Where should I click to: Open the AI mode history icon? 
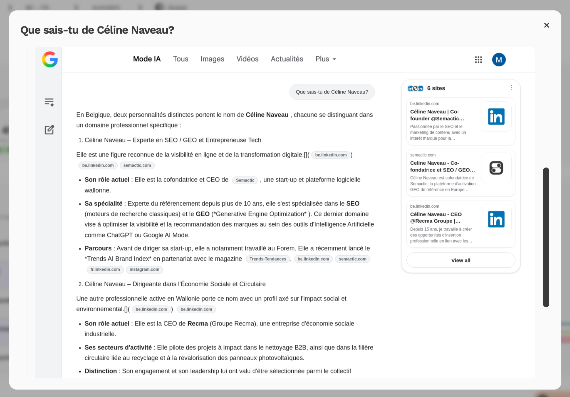(49, 102)
